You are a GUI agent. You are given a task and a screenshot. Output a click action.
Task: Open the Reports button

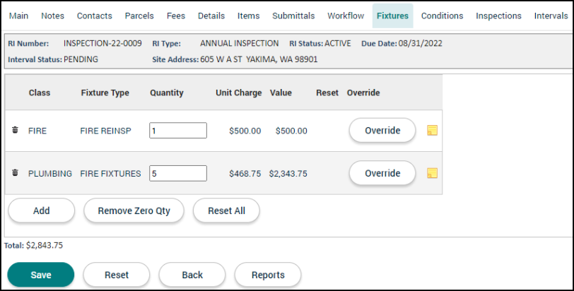[x=269, y=275]
